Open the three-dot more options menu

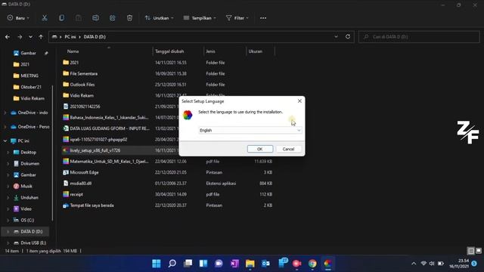(263, 18)
